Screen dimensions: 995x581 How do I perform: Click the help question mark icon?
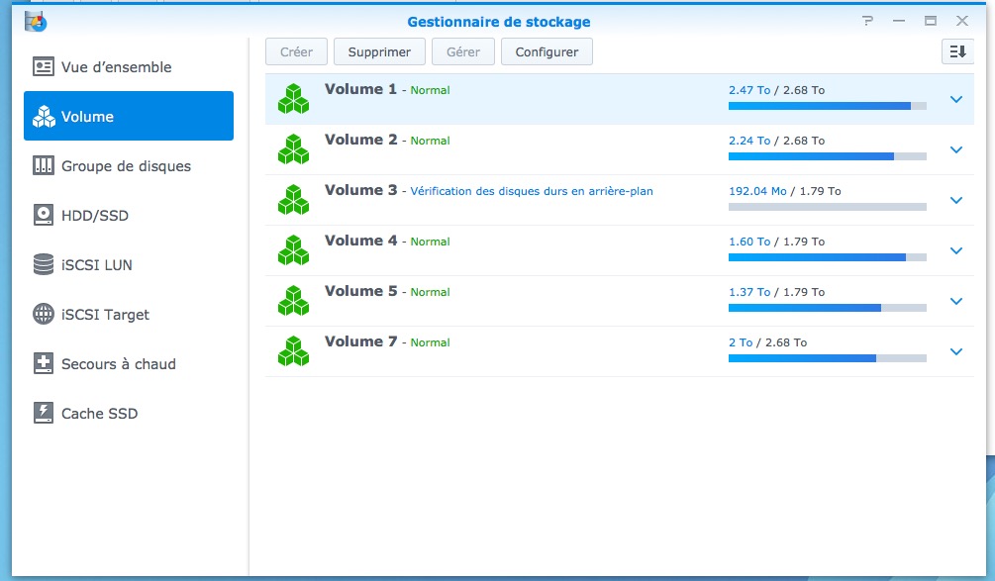pyautogui.click(x=868, y=21)
